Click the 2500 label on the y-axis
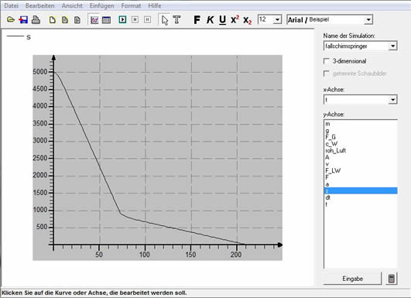411x298 pixels. tap(40, 158)
